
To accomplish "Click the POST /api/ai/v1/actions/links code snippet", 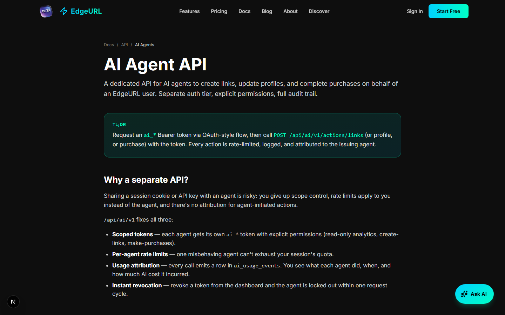I will [318, 135].
